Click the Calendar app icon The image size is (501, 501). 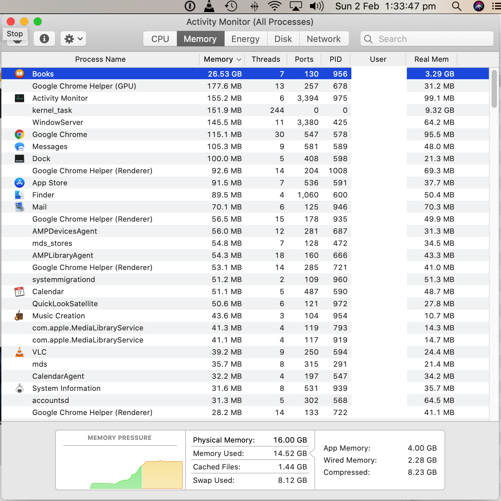point(20,291)
